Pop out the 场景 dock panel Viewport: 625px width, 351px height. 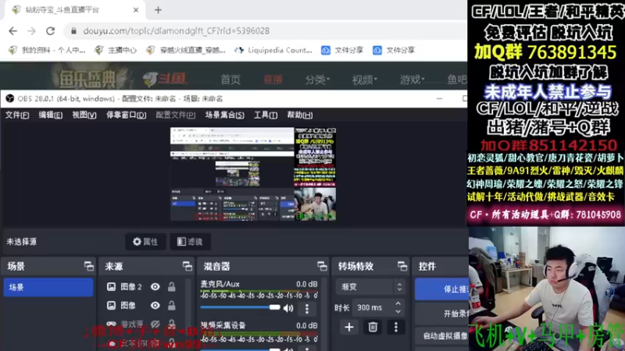click(89, 266)
